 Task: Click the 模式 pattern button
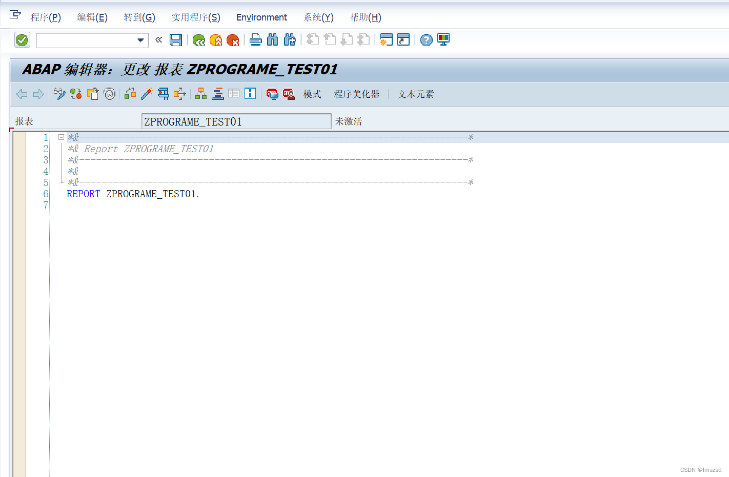click(312, 94)
